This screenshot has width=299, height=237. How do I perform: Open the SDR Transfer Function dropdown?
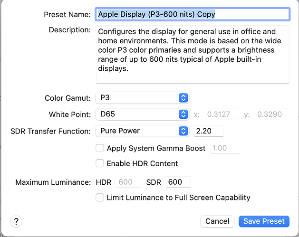tap(142, 131)
